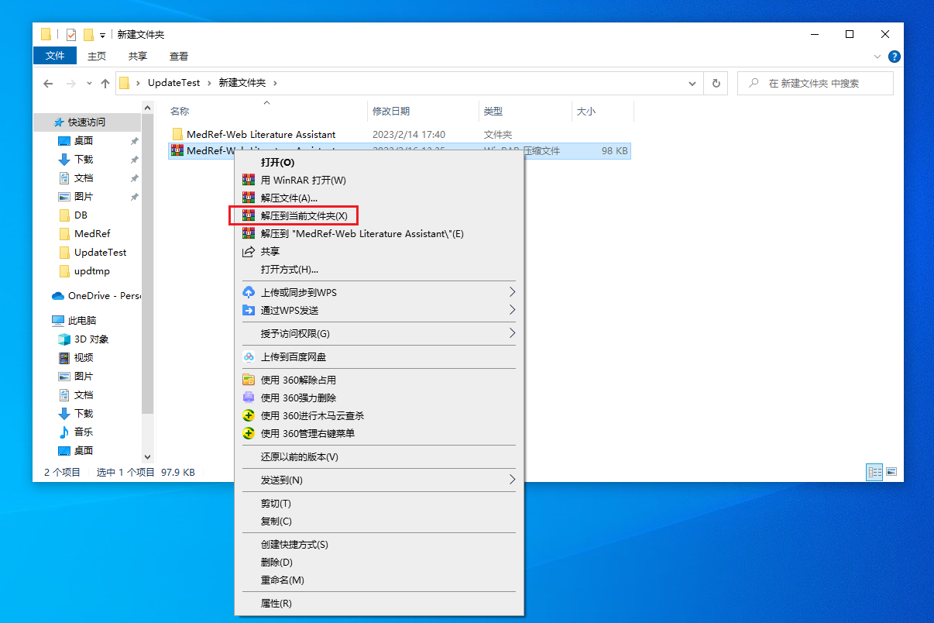This screenshot has height=623, width=934.
Task: Open help via the blue question mark icon
Action: coord(894,57)
